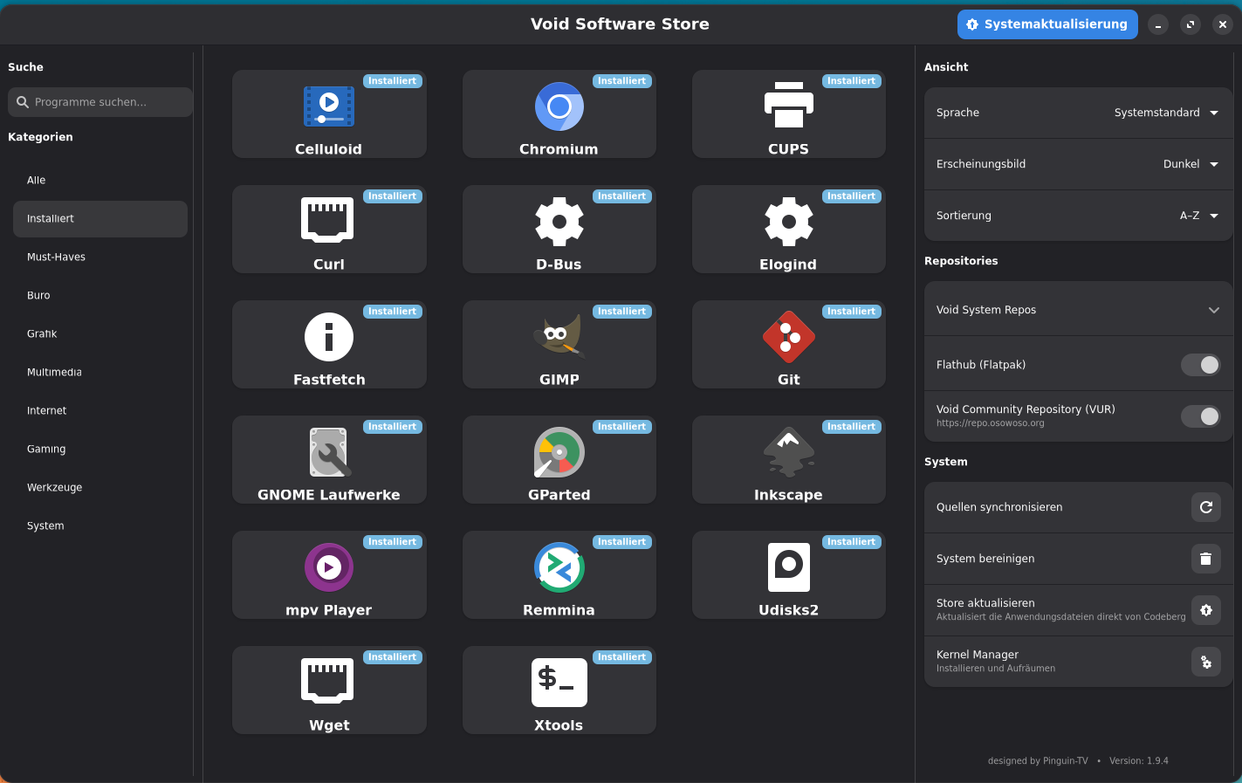Screen dimensions: 1242x783
Task: Click the https://repo.osowoso.org URL text
Action: point(991,423)
